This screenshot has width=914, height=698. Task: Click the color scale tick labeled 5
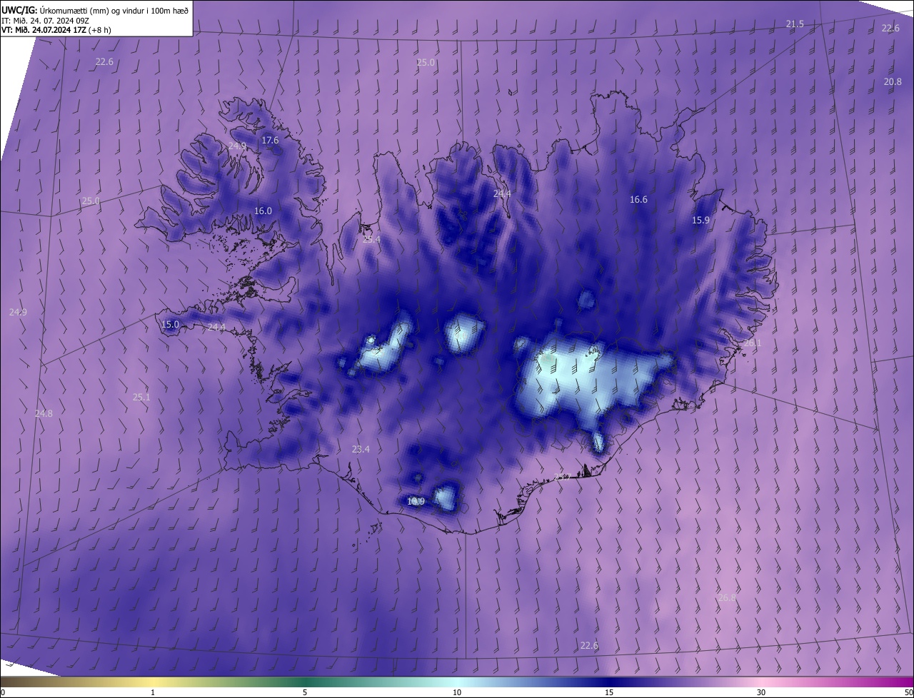(x=305, y=692)
